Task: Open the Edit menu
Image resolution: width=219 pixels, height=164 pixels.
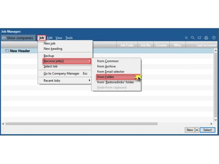Action: [x=49, y=38]
